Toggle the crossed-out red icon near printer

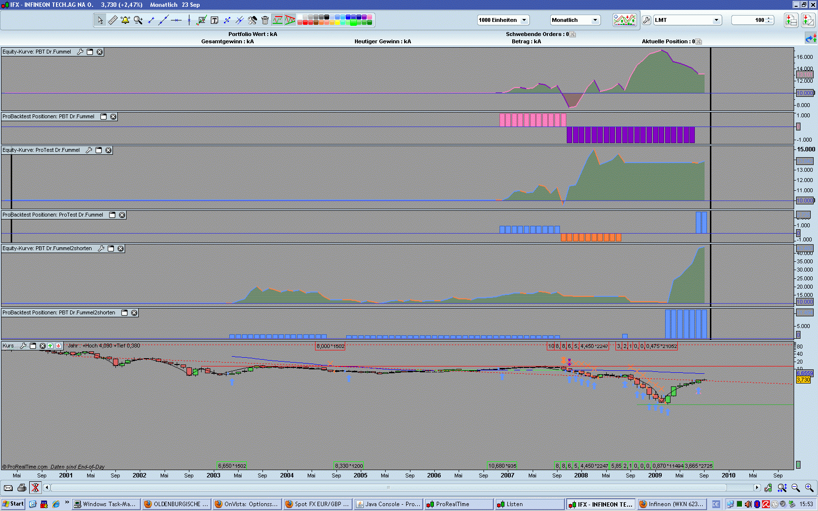click(x=35, y=488)
